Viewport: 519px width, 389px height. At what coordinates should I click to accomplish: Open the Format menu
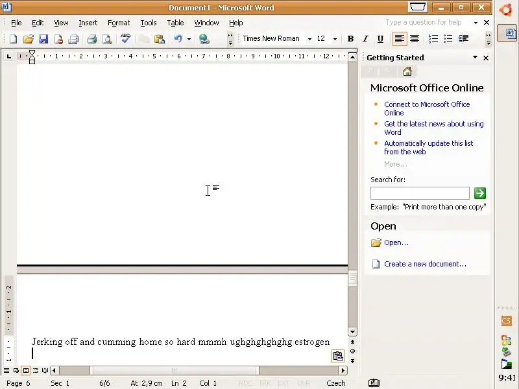pyautogui.click(x=119, y=23)
